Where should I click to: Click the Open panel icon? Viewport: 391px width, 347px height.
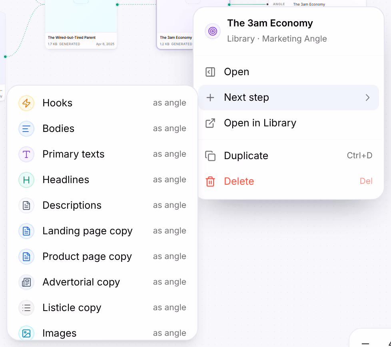coord(210,72)
